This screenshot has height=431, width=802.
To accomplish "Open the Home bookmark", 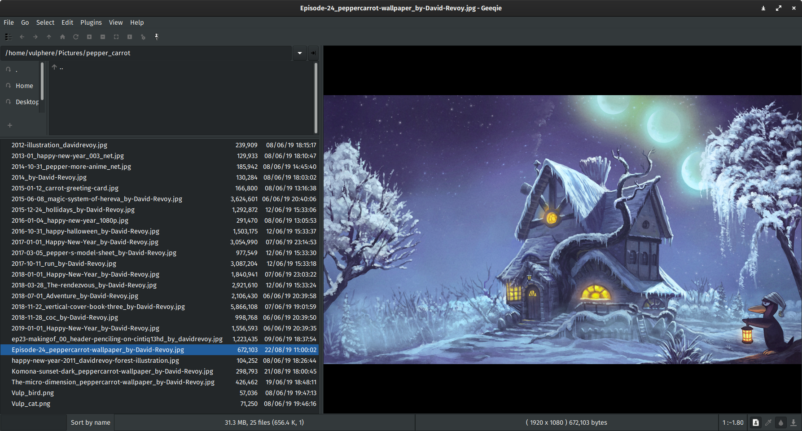I will 20,86.
